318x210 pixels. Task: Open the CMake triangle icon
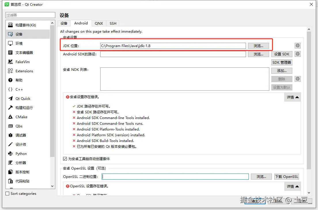[10, 117]
